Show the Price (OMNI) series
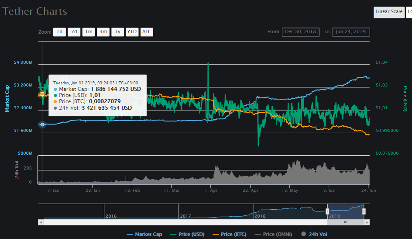This screenshot has width=412, height=239. coord(273,234)
